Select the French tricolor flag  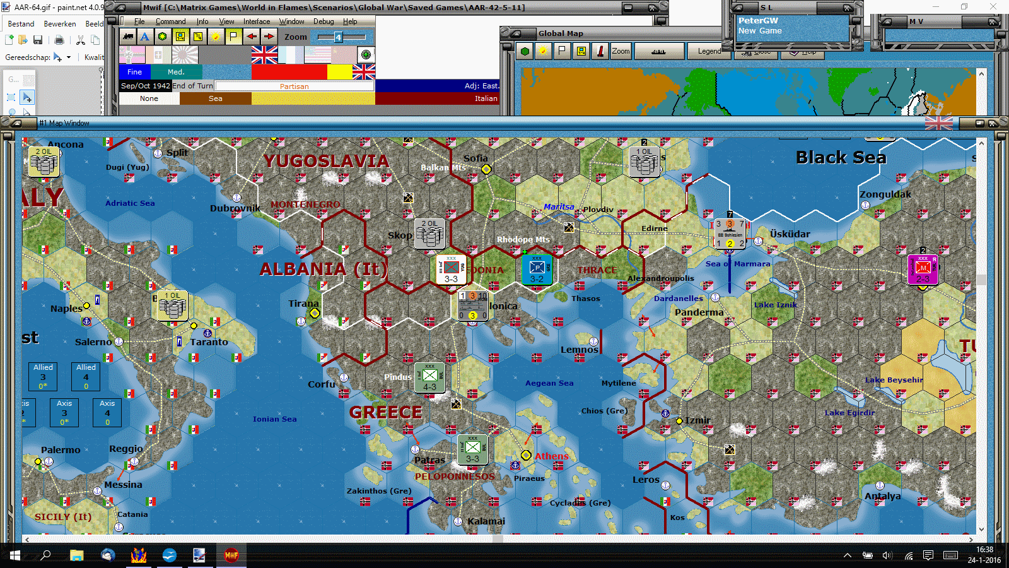[x=291, y=55]
